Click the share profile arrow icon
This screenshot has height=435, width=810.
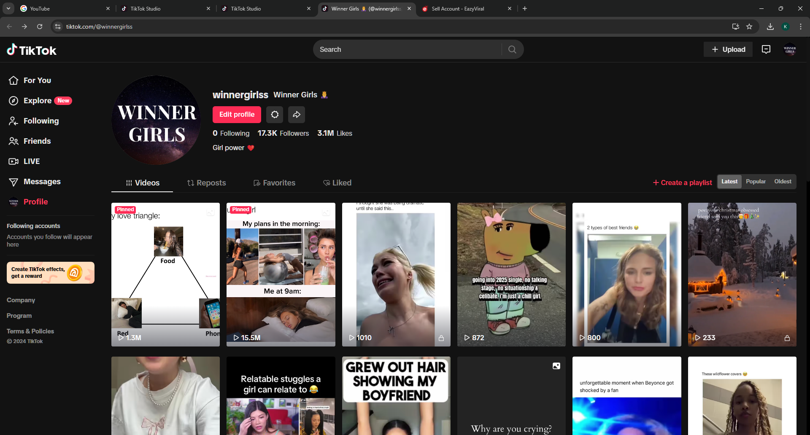(297, 115)
